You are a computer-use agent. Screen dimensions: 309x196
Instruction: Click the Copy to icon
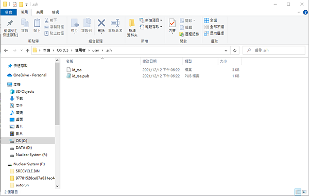tap(87, 23)
